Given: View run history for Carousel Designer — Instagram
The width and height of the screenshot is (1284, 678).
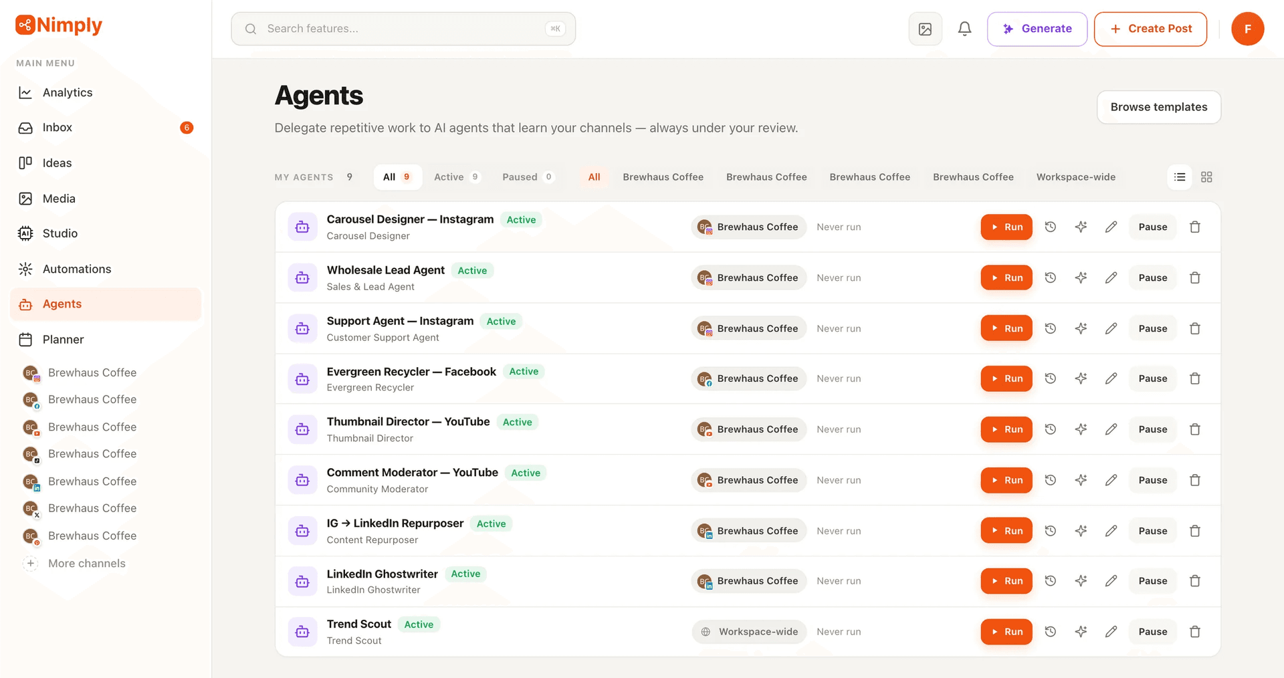Looking at the screenshot, I should coord(1051,227).
